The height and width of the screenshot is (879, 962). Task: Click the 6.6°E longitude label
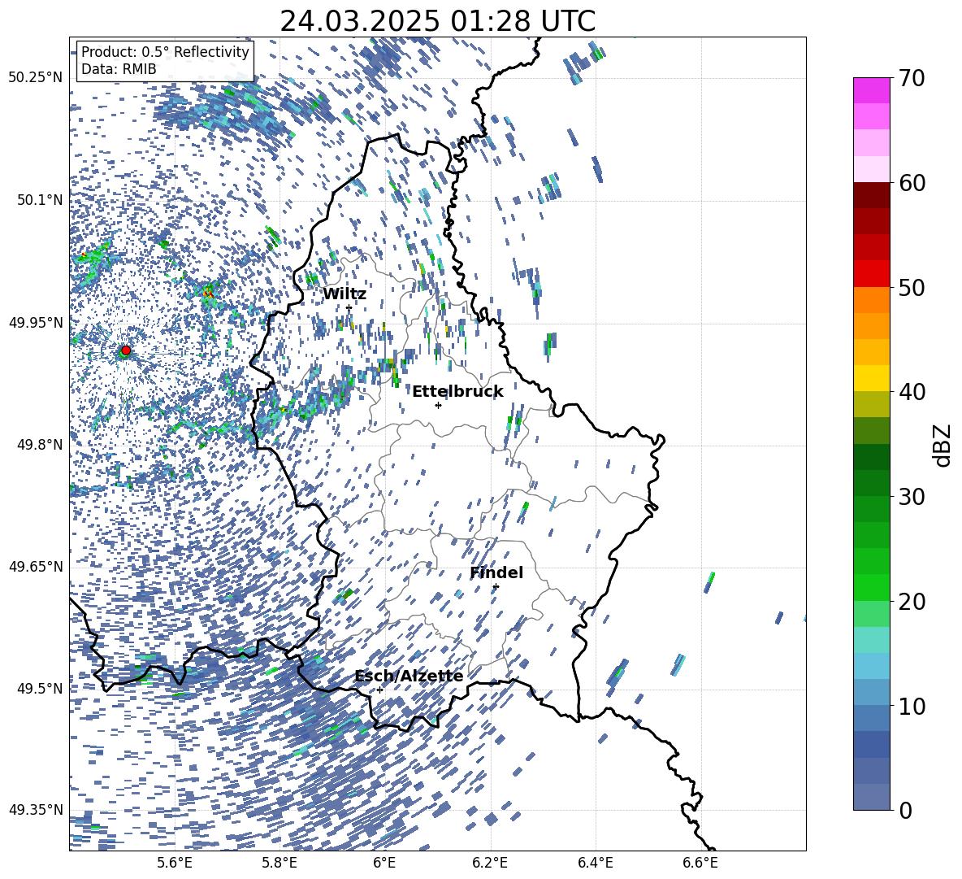[x=700, y=863]
